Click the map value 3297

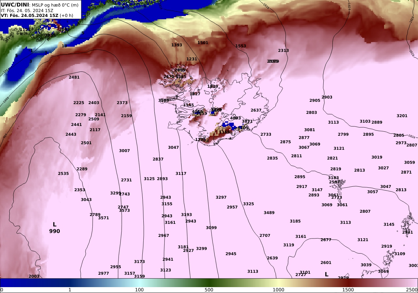[221, 197]
